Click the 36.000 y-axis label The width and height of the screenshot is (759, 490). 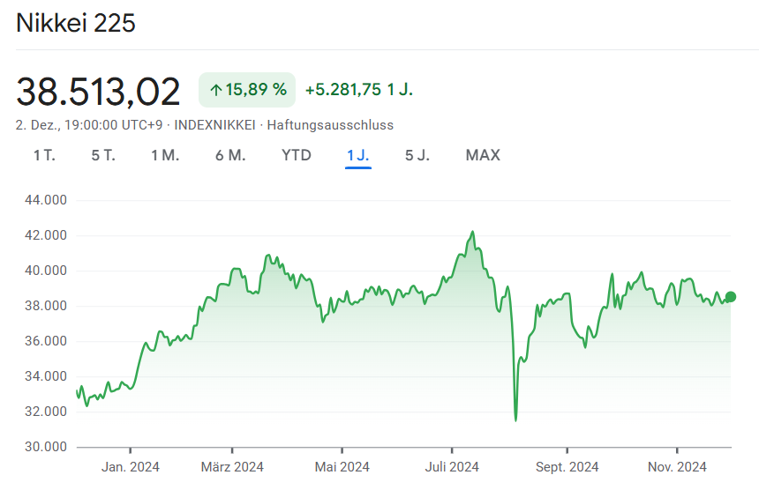[x=46, y=341]
